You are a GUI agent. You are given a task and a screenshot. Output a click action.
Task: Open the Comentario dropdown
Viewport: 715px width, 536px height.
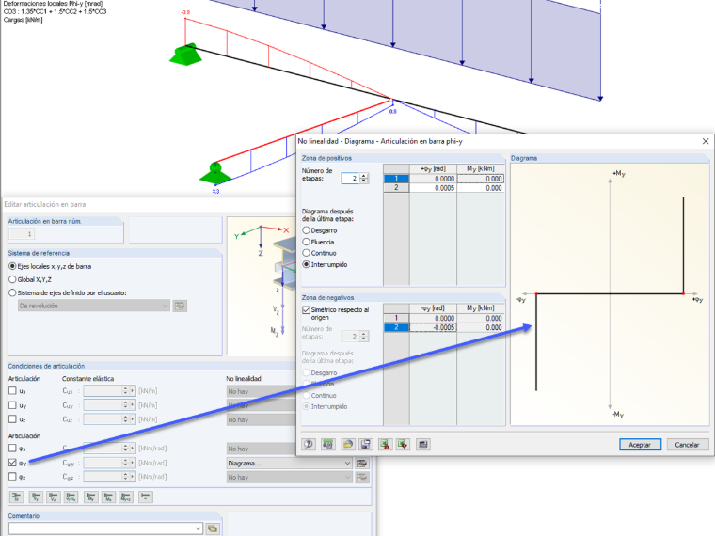(x=105, y=528)
